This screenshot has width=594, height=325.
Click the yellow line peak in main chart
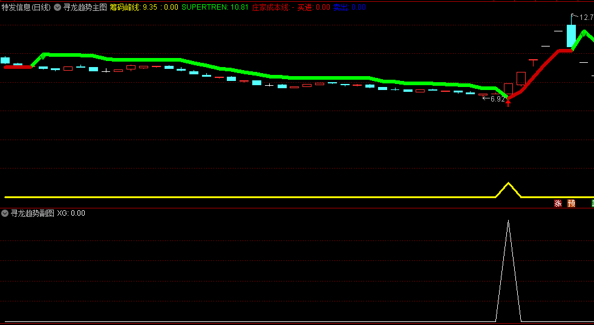click(508, 184)
